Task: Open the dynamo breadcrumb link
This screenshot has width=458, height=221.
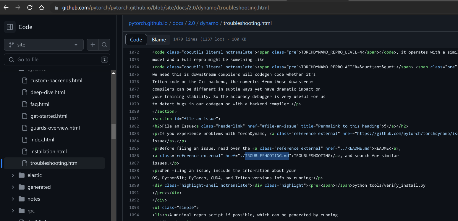Action: pos(209,23)
